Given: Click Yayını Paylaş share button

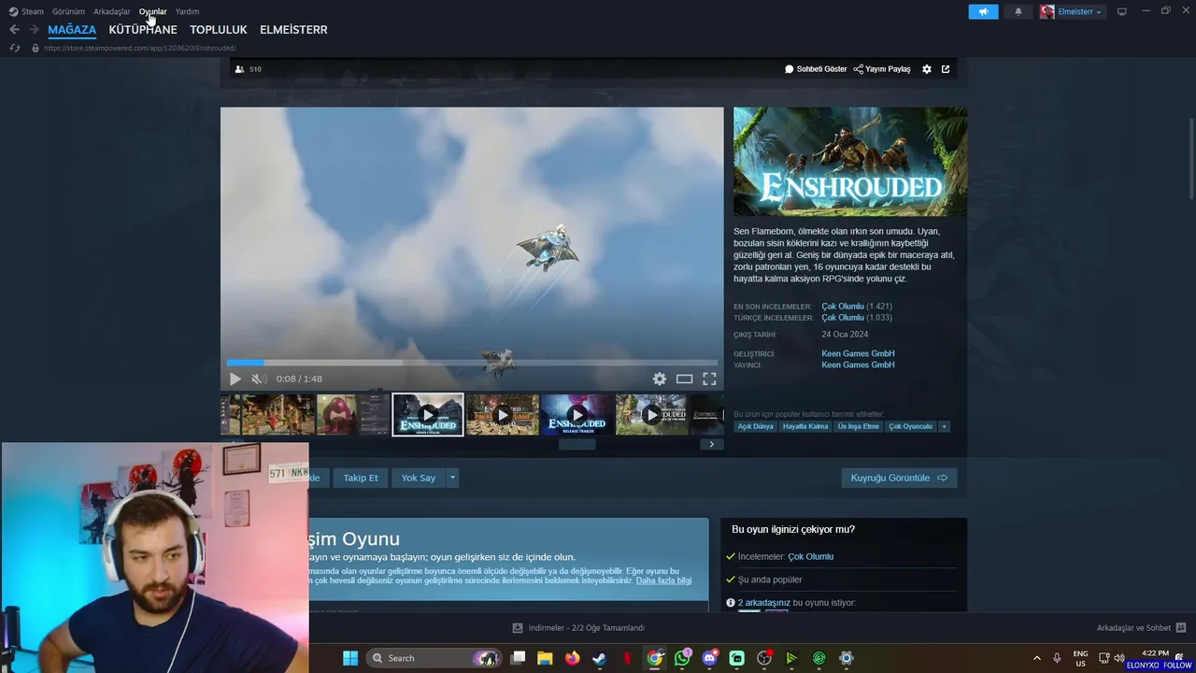Looking at the screenshot, I should coord(882,69).
